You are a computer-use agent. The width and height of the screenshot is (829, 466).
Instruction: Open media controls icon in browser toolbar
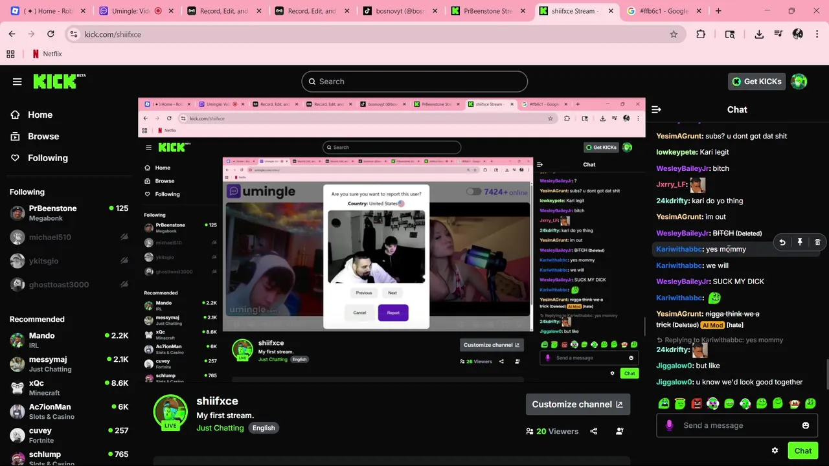click(x=778, y=34)
